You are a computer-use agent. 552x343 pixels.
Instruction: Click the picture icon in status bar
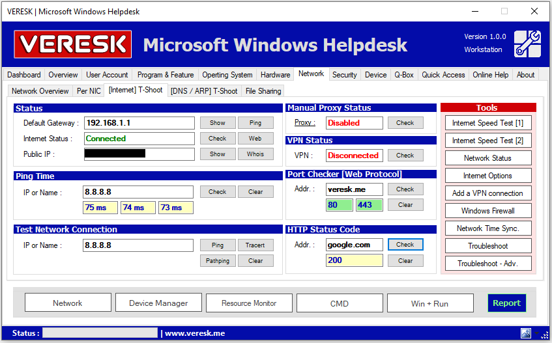click(x=525, y=333)
